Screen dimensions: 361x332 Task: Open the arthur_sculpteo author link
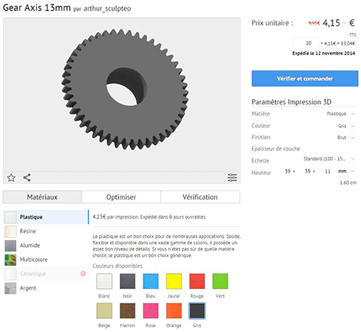tap(108, 8)
